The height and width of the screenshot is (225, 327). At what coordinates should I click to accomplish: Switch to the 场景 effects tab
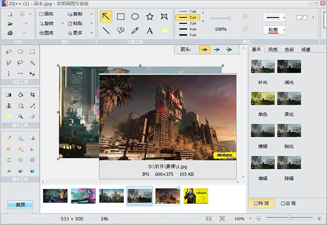click(x=306, y=50)
